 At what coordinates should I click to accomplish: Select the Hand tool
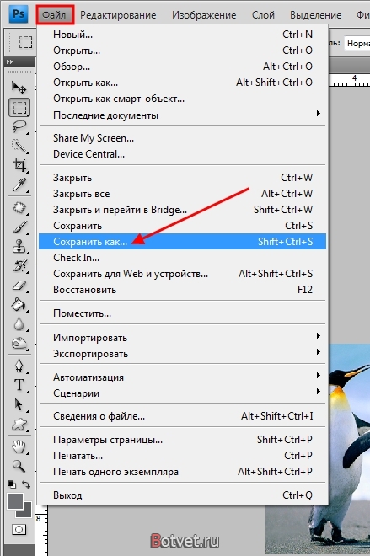[19, 446]
